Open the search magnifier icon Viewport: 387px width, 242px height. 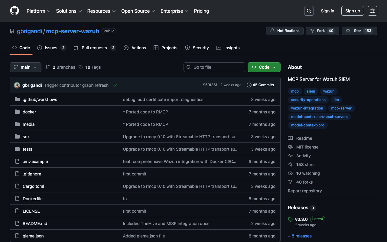309,11
